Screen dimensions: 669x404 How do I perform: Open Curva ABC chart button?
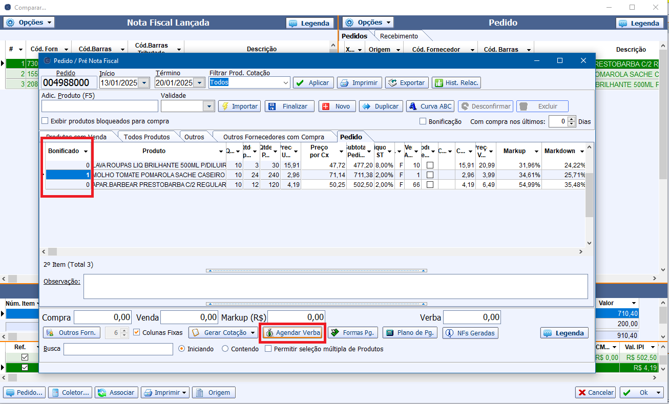(430, 106)
